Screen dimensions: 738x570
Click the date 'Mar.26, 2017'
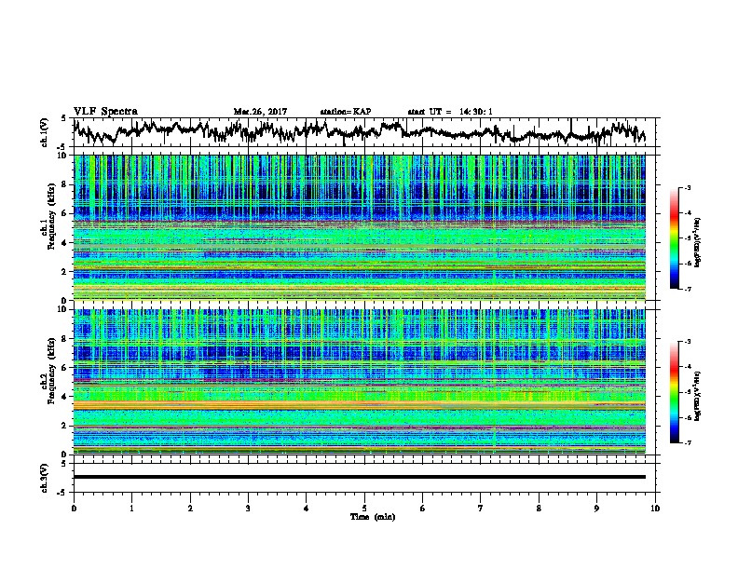[x=260, y=112]
